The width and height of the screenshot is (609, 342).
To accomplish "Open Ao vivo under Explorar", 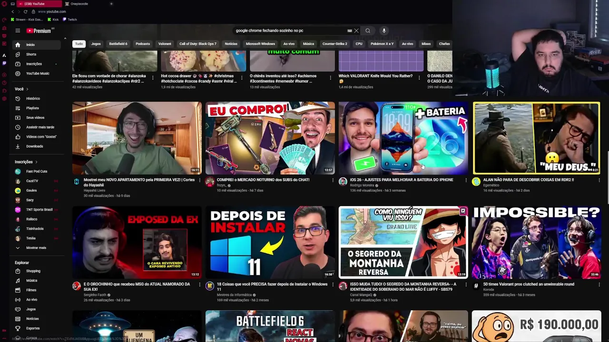I will pyautogui.click(x=31, y=300).
